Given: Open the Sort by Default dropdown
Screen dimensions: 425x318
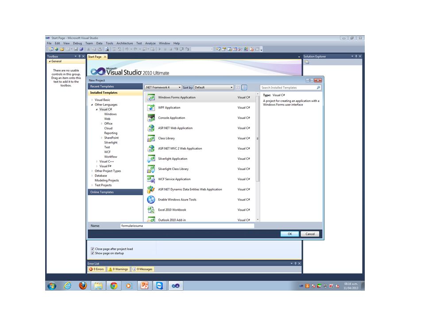Looking at the screenshot, I should tap(214, 87).
